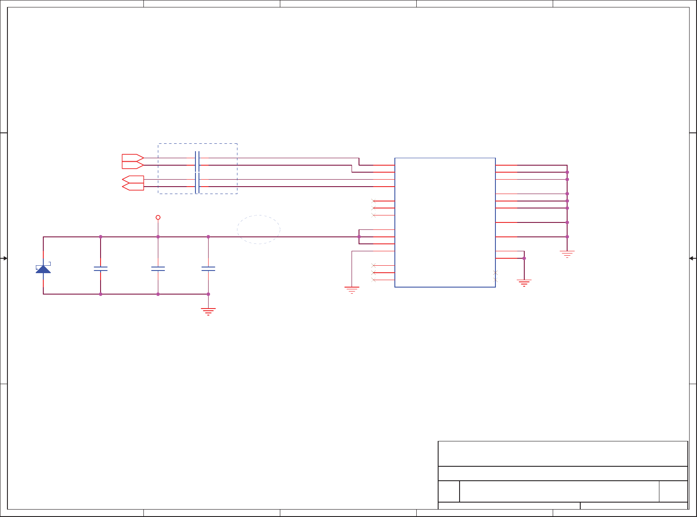Select the large blue IC component body

445,222
